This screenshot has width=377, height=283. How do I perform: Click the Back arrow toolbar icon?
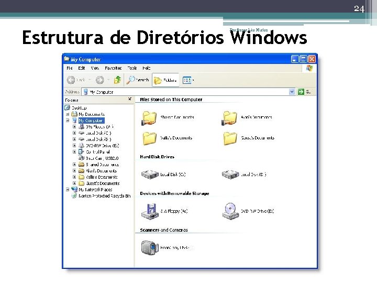[71, 80]
